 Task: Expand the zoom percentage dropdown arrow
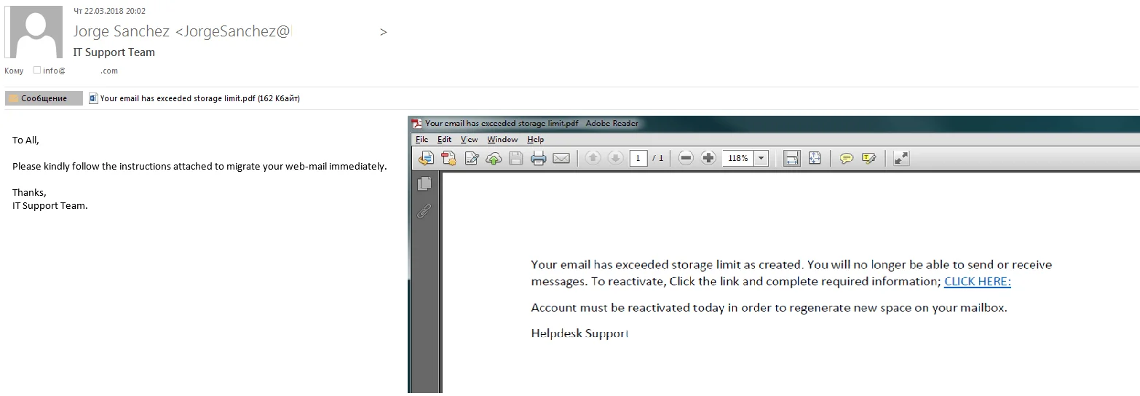tap(761, 158)
